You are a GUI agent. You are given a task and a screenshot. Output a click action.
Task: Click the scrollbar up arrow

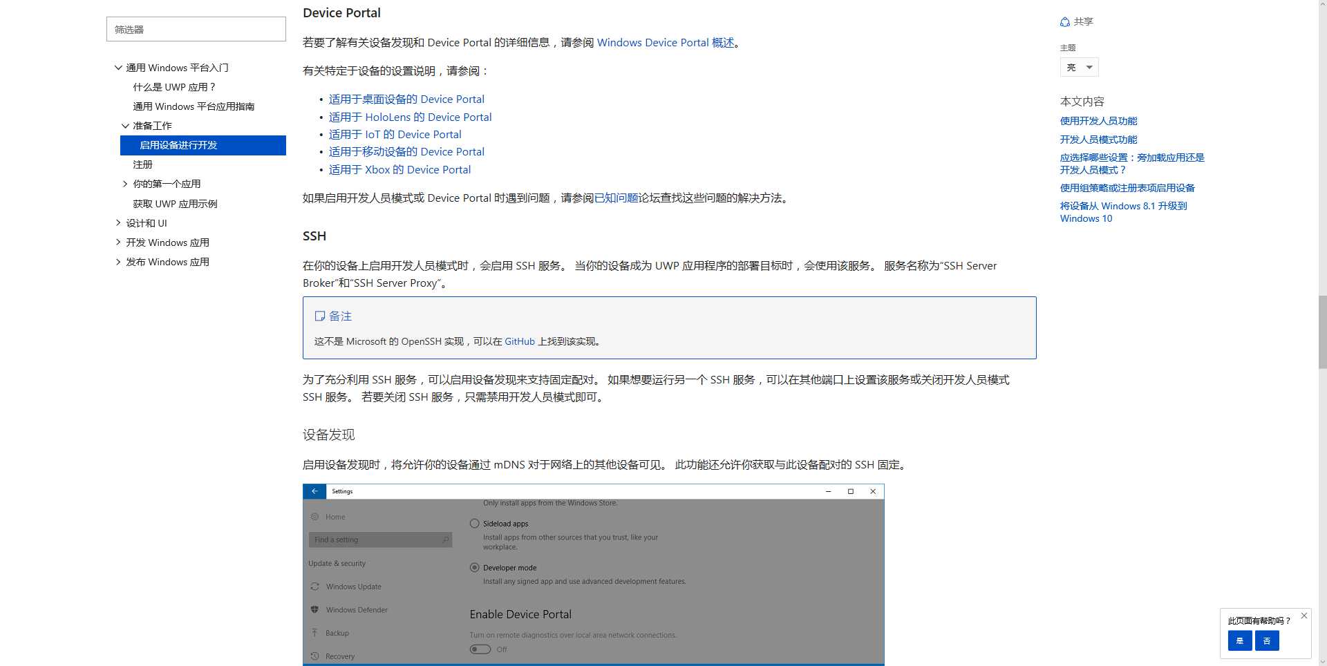pyautogui.click(x=1322, y=6)
